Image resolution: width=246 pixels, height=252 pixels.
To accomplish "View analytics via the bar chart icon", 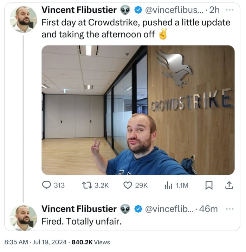I will click(168, 185).
